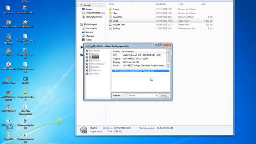
Task: Check the Others driver checkbox
Action: [90, 74]
